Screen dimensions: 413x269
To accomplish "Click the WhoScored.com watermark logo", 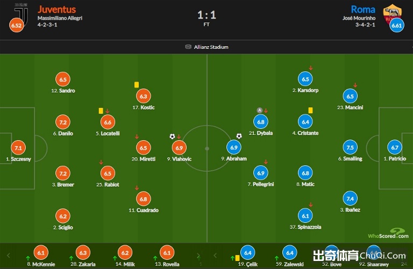I will click(388, 234).
